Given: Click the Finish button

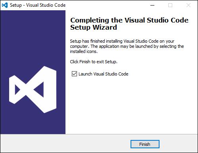Looking at the screenshot, I should coord(145,144).
